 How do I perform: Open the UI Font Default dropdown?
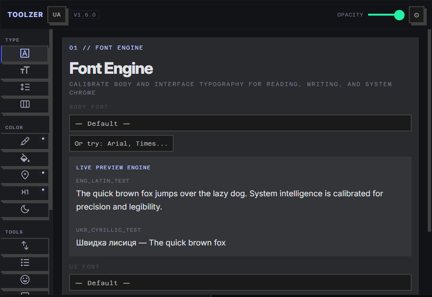click(240, 282)
